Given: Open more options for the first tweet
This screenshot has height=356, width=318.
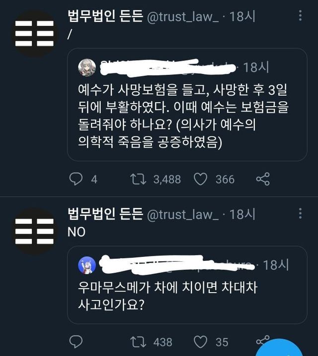Looking at the screenshot, I should click(x=300, y=16).
